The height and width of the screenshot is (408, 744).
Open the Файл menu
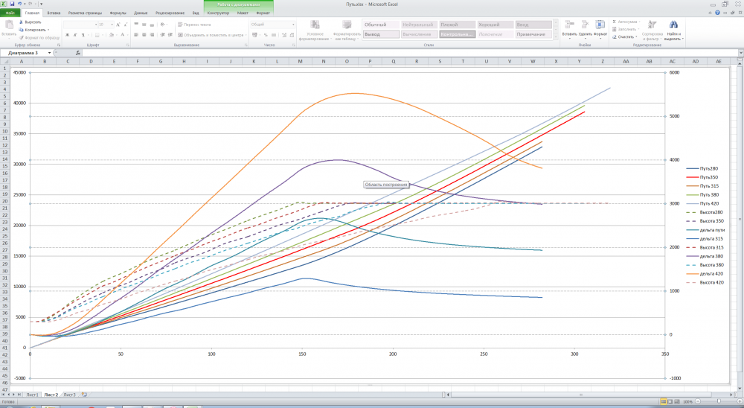point(10,13)
